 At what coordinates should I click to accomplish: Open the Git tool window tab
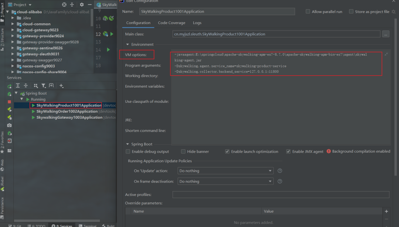pyautogui.click(x=15, y=226)
